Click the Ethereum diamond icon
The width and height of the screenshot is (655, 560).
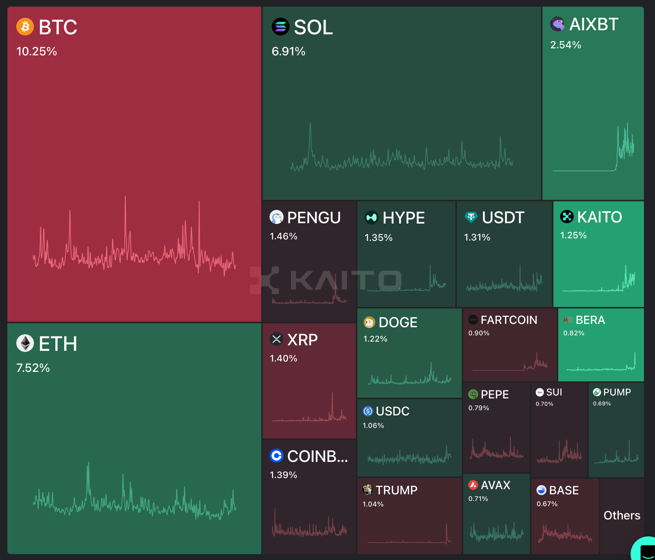pos(25,343)
